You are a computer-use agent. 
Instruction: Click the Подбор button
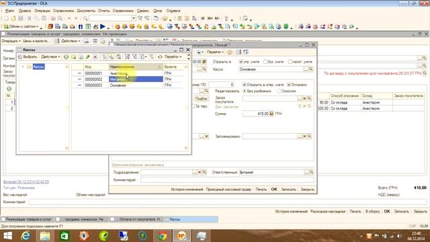click(x=201, y=99)
